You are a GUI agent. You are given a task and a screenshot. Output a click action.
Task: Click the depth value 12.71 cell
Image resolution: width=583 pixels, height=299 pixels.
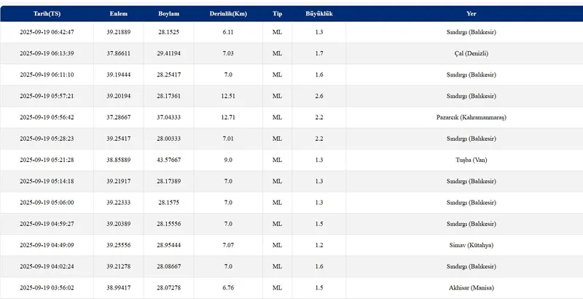tap(228, 117)
